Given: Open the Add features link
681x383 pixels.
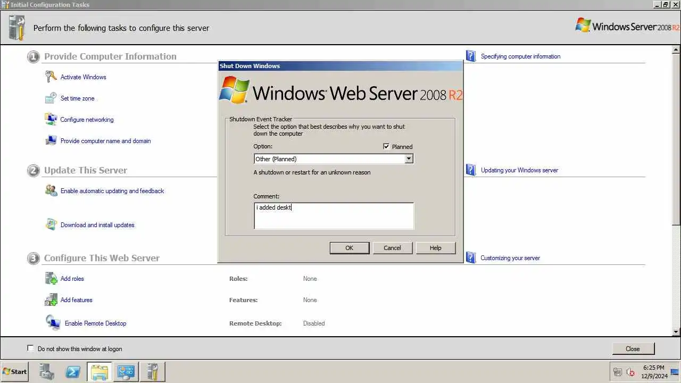Looking at the screenshot, I should pos(77,300).
